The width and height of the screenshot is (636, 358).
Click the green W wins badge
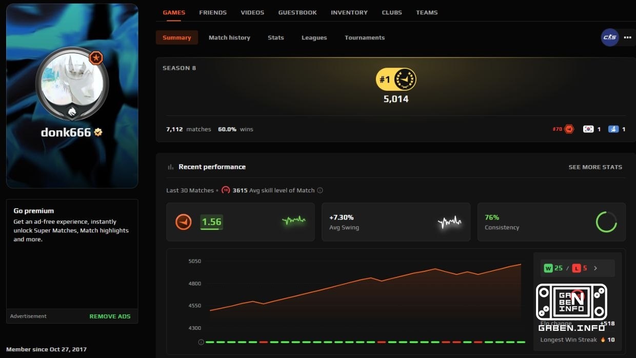pyautogui.click(x=548, y=268)
